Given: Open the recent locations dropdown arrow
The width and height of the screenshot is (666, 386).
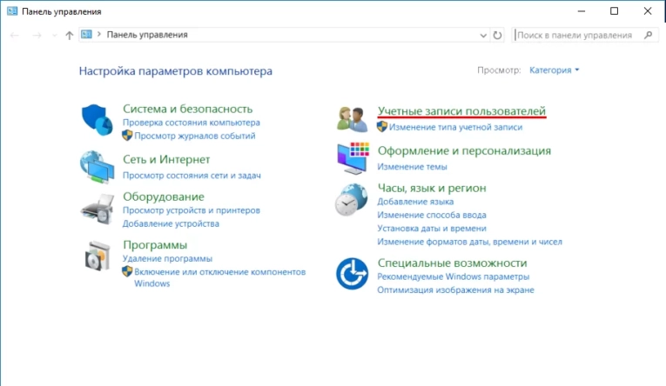Looking at the screenshot, I should (54, 35).
